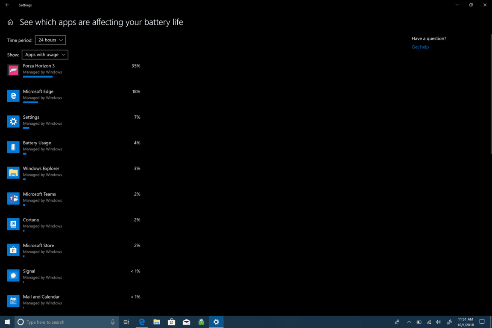Return to Settings home page icon
The width and height of the screenshot is (492, 328).
pos(10,22)
